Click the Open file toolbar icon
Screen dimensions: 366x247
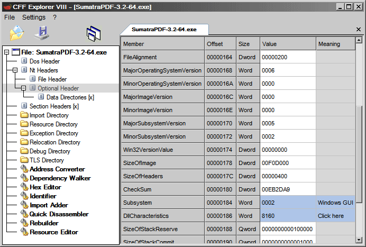point(17,33)
